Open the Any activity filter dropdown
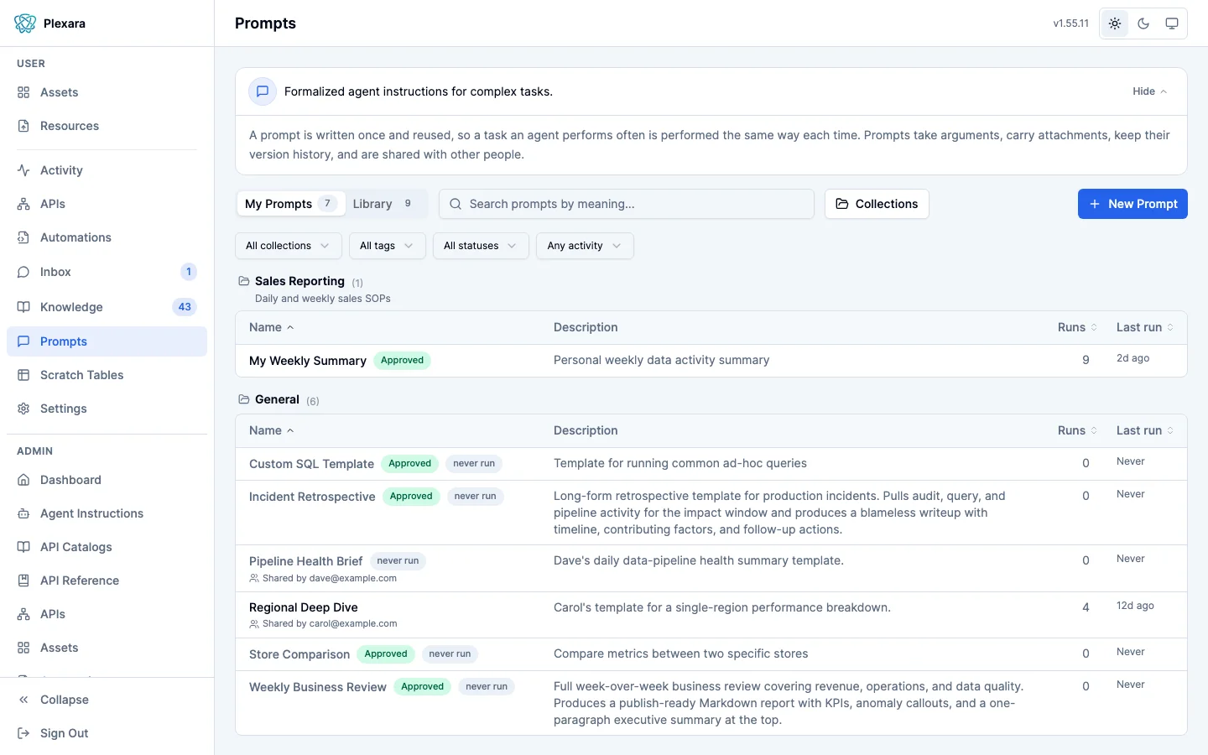This screenshot has height=755, width=1208. [585, 246]
